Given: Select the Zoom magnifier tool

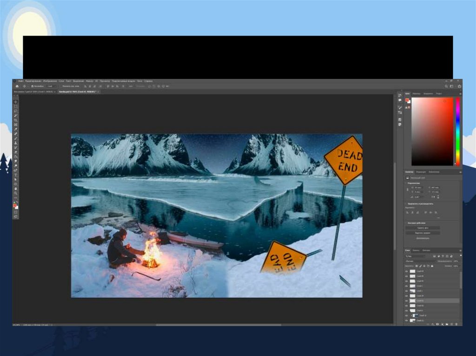Looking at the screenshot, I should [x=15, y=194].
